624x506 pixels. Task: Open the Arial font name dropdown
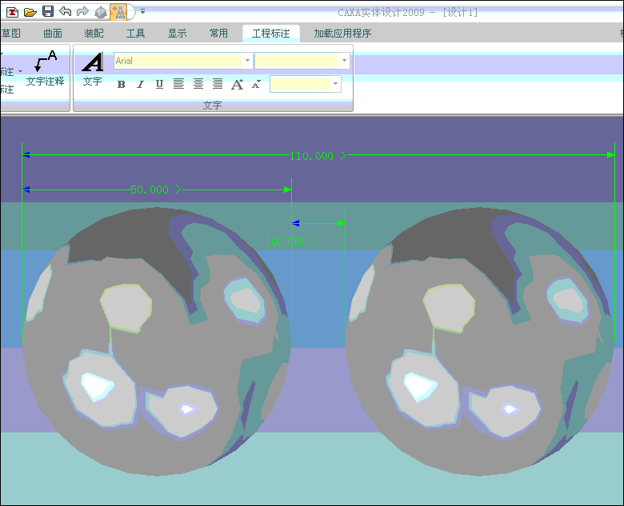pyautogui.click(x=247, y=61)
